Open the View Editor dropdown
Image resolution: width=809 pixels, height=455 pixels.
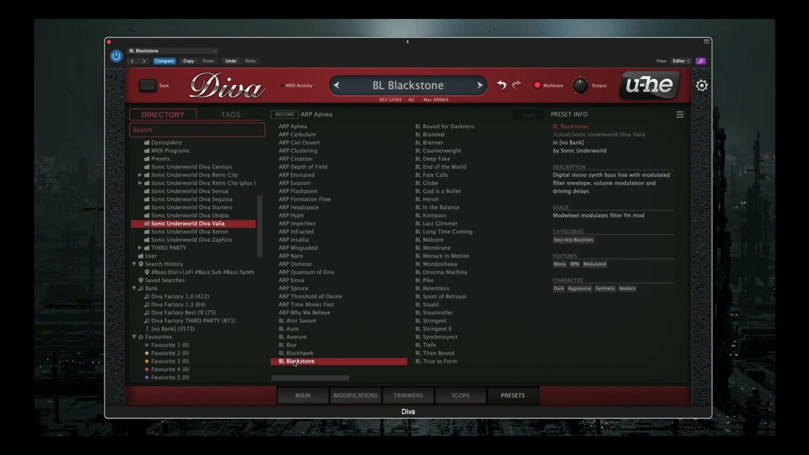pos(681,61)
